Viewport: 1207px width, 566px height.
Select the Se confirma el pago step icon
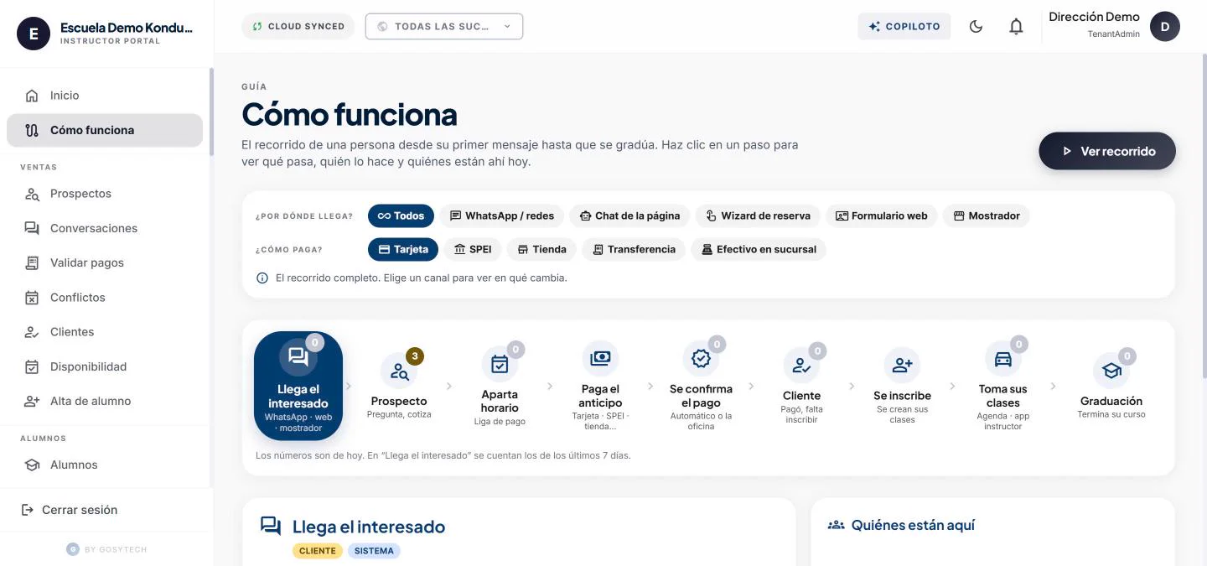(701, 359)
